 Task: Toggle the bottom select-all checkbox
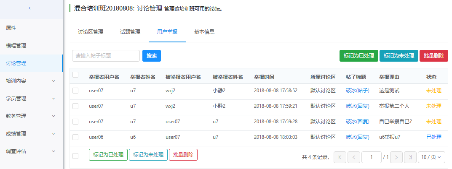click(x=76, y=156)
